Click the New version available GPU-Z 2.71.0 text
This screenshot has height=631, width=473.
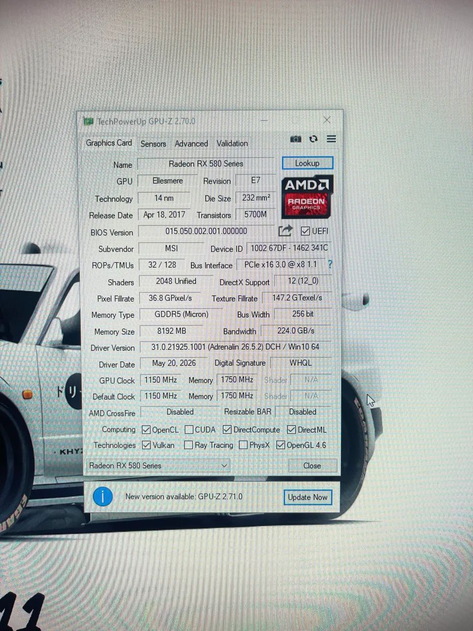[x=184, y=496]
